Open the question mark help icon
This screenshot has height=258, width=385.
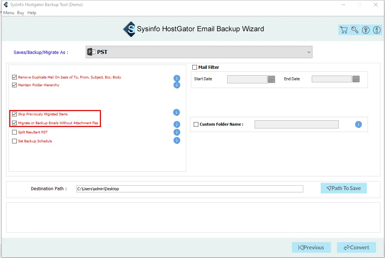[x=366, y=30]
